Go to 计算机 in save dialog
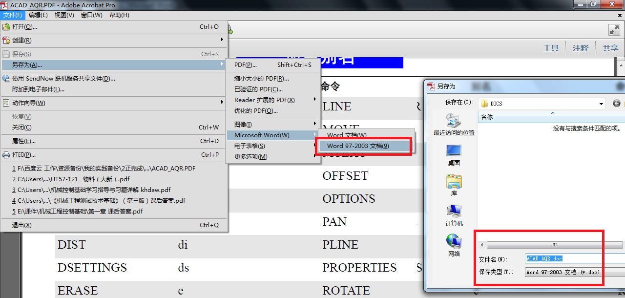Screen dimensions: 625x298 [454, 216]
